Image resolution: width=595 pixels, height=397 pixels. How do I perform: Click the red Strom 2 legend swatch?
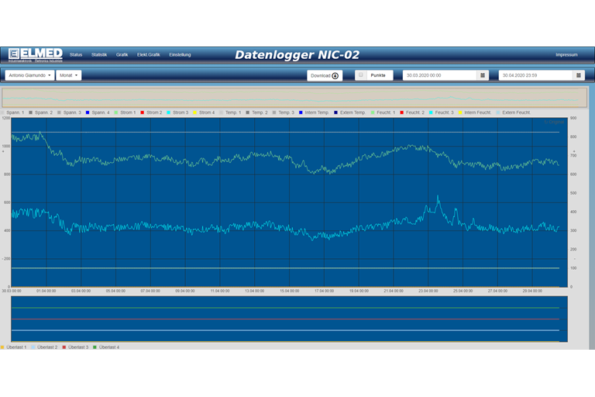click(x=143, y=112)
